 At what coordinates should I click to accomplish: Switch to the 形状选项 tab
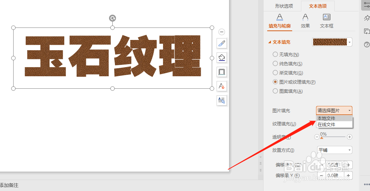point(284,6)
